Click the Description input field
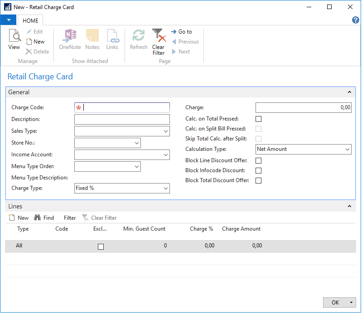 (x=122, y=120)
